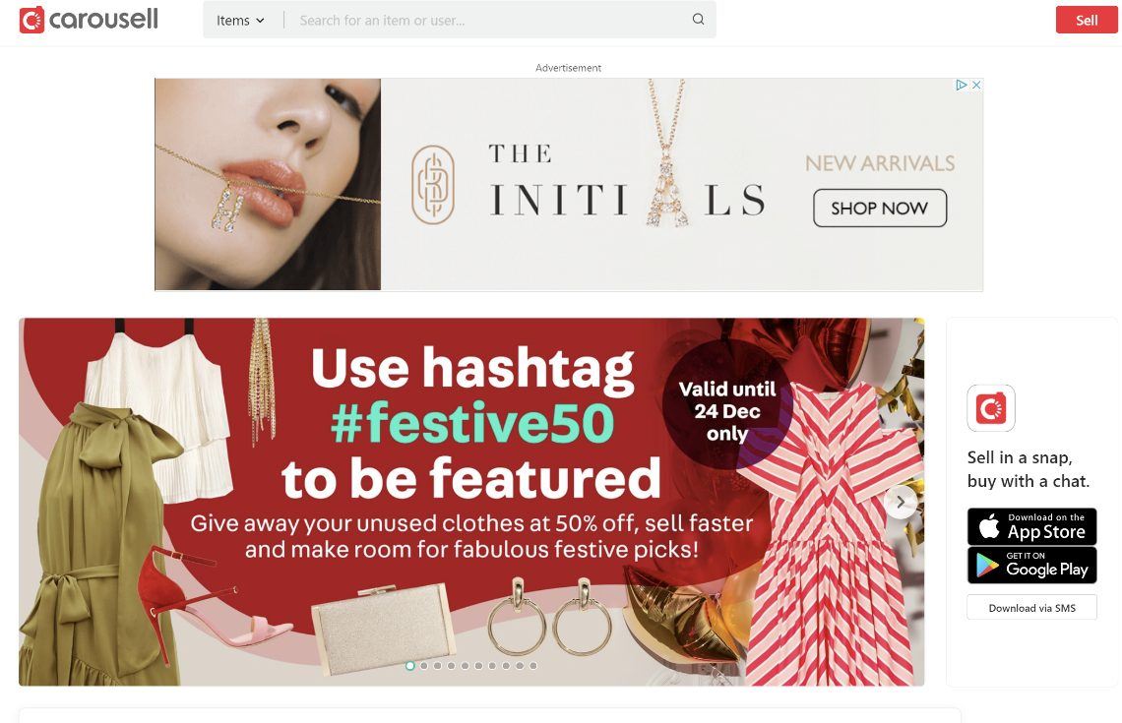Advance the banner with the next arrow
The width and height of the screenshot is (1122, 723).
point(901,502)
